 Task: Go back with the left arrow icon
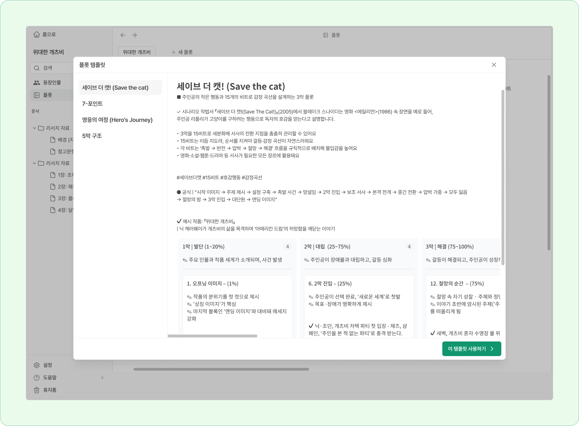click(123, 35)
